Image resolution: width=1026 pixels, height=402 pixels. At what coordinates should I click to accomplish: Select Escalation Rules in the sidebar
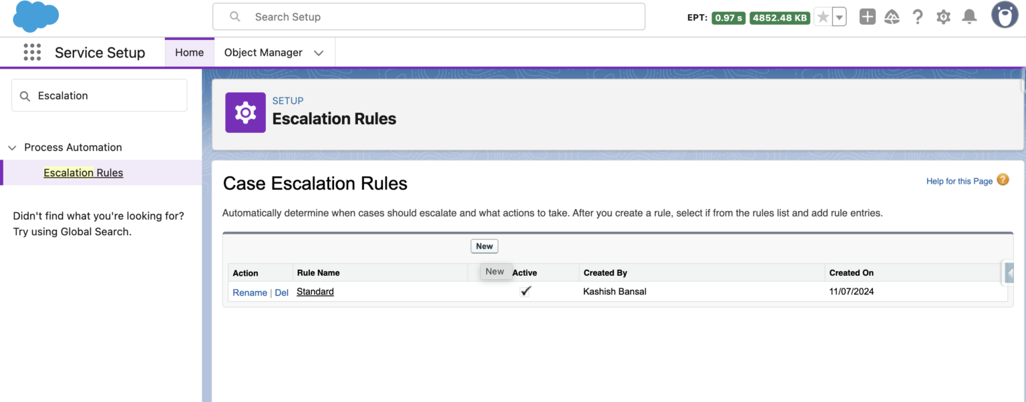[83, 172]
